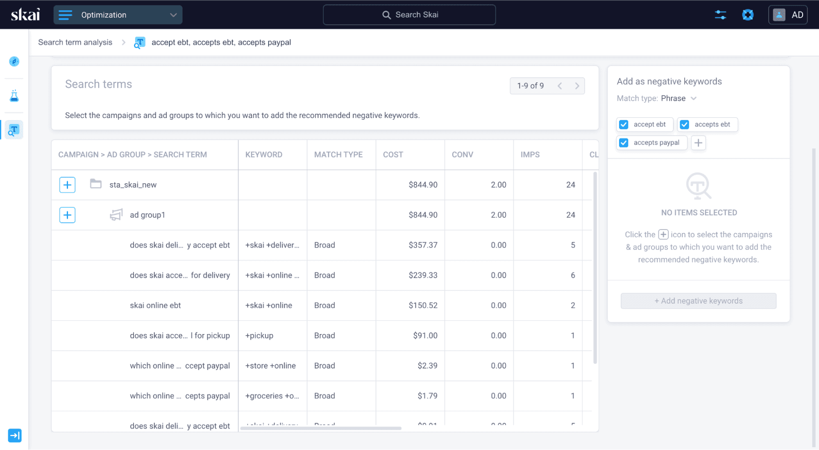Image resolution: width=819 pixels, height=450 pixels.
Task: Uncheck the accepts ebt keyword checkbox
Action: pos(684,125)
